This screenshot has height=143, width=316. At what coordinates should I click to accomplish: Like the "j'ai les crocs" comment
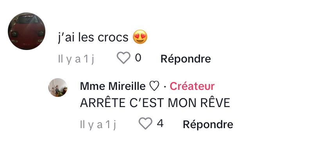coord(124,58)
